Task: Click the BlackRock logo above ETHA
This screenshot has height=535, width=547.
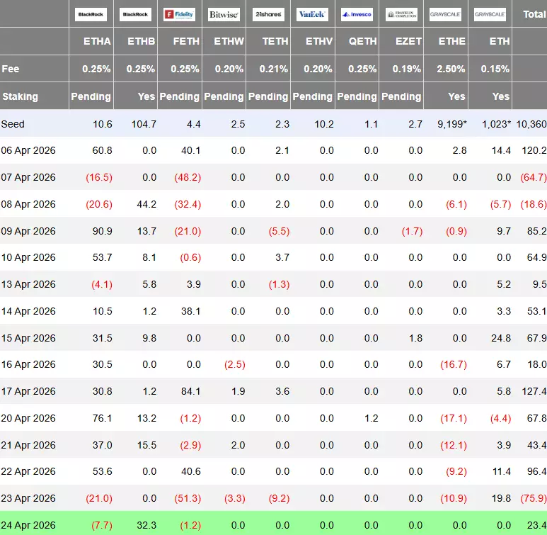Action: (x=91, y=14)
